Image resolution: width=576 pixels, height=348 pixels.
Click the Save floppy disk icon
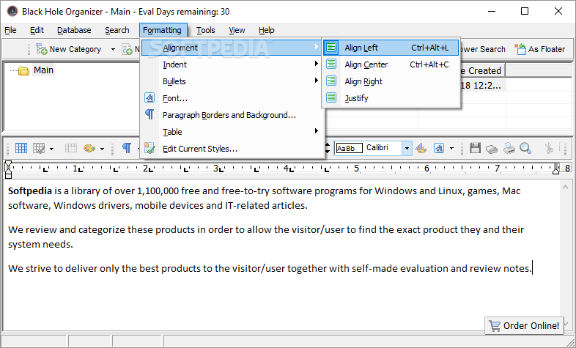tap(475, 148)
